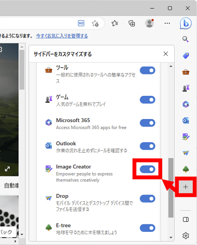The height and width of the screenshot is (245, 197).
Task: Select the Image Creator title text
Action: coord(74,167)
